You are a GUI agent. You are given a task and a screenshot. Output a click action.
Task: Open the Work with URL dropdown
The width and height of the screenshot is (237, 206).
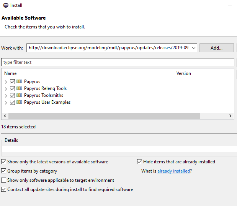[x=193, y=48]
